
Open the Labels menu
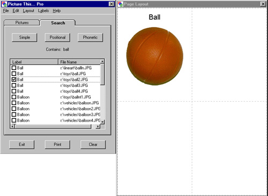[x=43, y=11]
